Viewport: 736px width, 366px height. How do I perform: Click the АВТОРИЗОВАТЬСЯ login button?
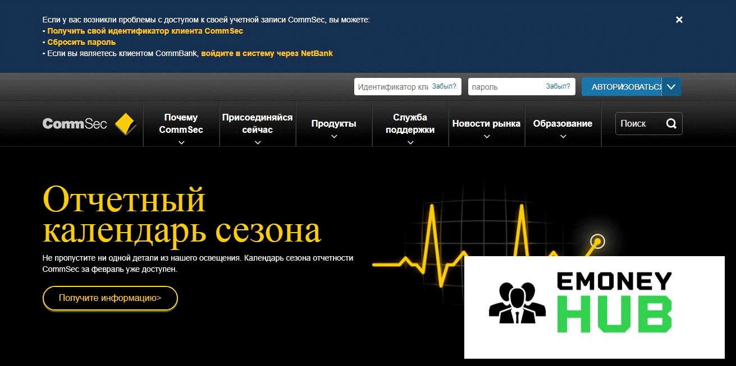pyautogui.click(x=622, y=87)
